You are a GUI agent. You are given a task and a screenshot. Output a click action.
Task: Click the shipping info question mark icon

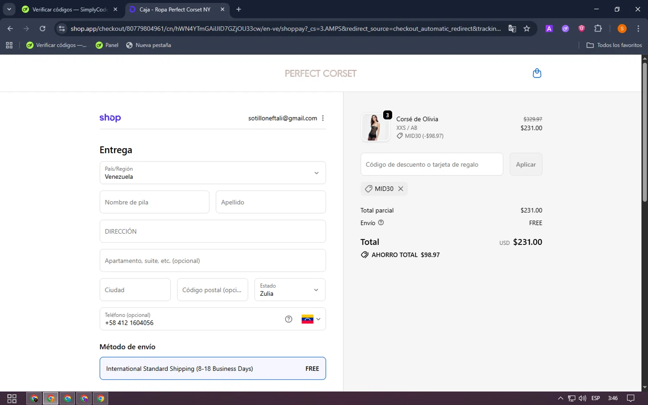click(381, 223)
